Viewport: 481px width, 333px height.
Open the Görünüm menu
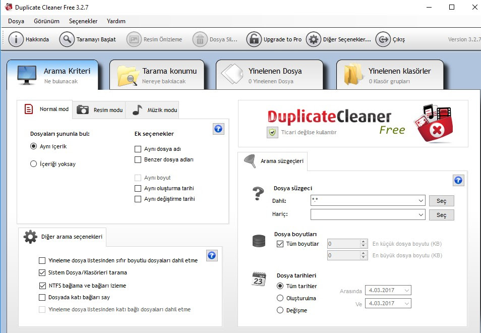pos(46,21)
